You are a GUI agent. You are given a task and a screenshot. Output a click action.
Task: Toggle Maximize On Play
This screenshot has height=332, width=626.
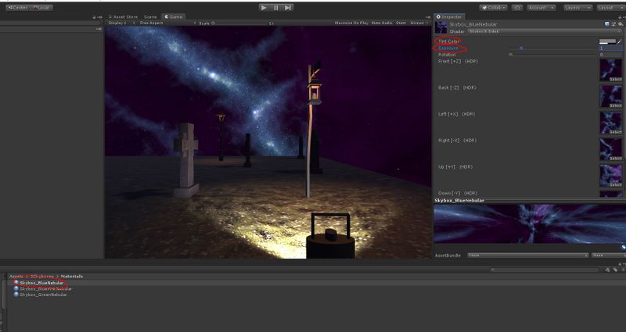point(351,23)
